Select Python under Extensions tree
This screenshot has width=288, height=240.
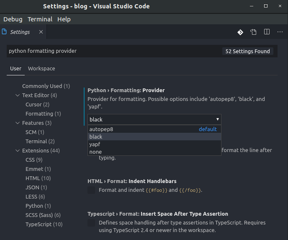[x=38, y=206]
